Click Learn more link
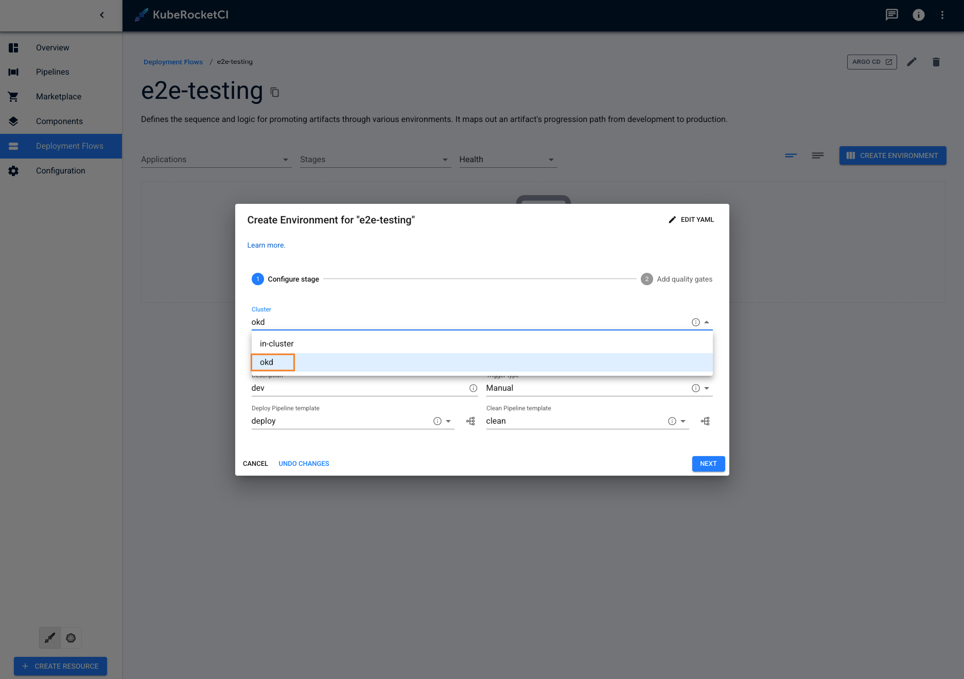 point(266,245)
